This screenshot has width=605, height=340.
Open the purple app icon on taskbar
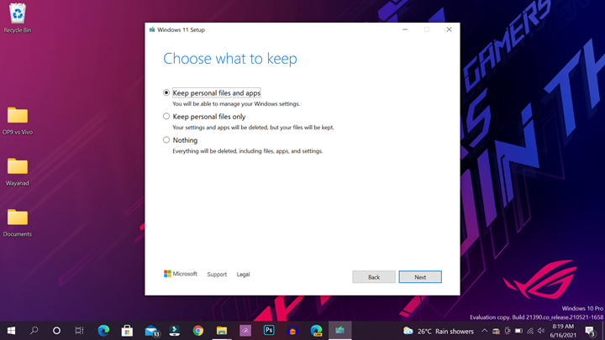pos(245,331)
